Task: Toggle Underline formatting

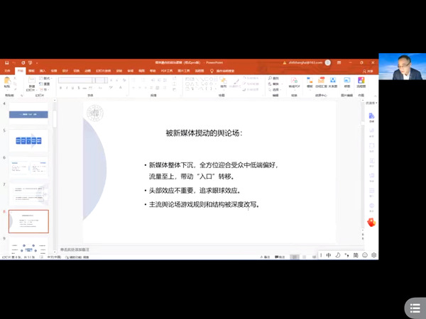Action: point(72,88)
